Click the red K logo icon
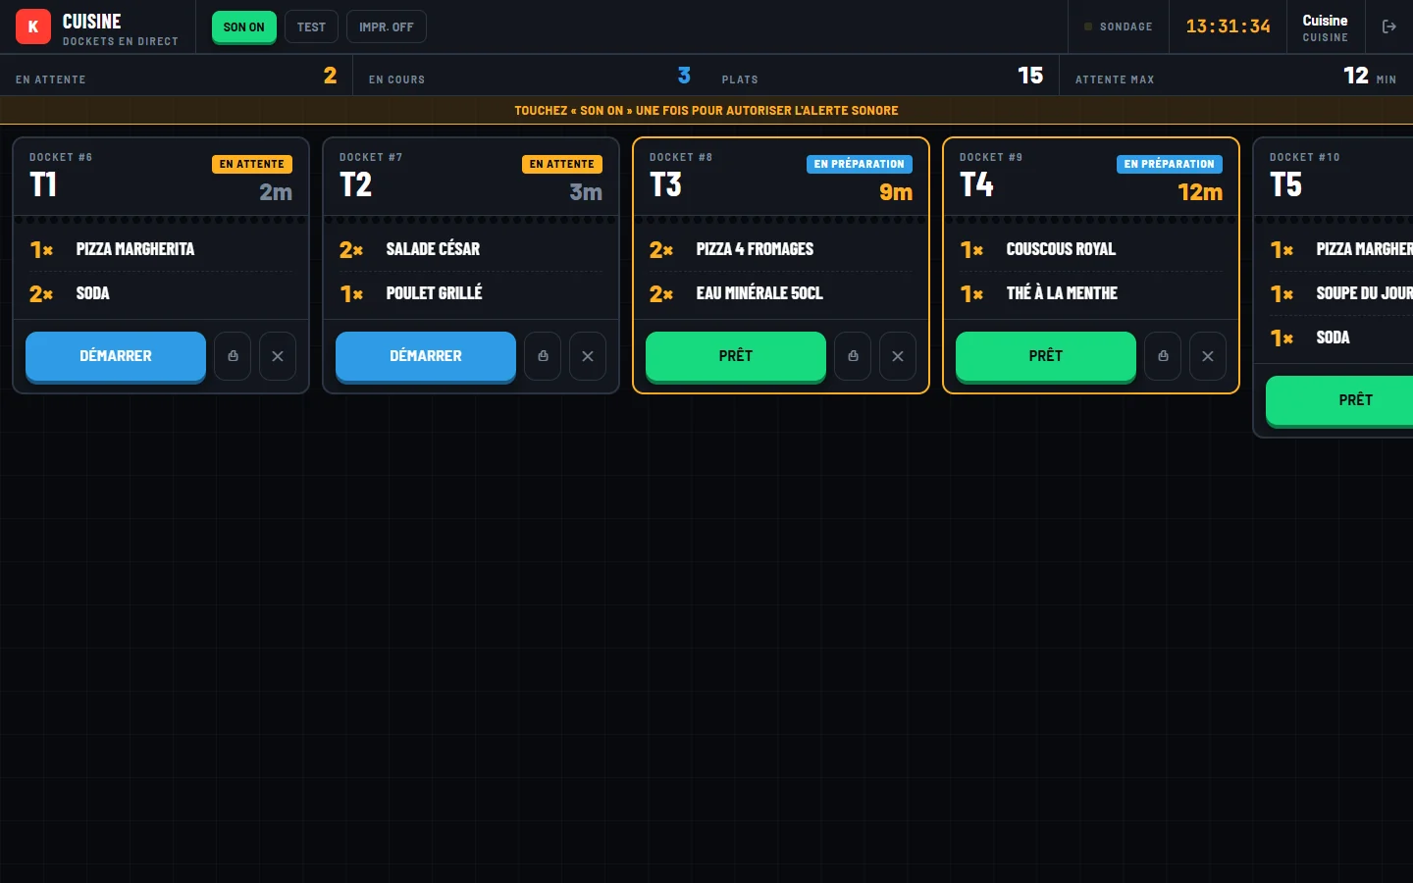The width and height of the screenshot is (1413, 883). [33, 26]
